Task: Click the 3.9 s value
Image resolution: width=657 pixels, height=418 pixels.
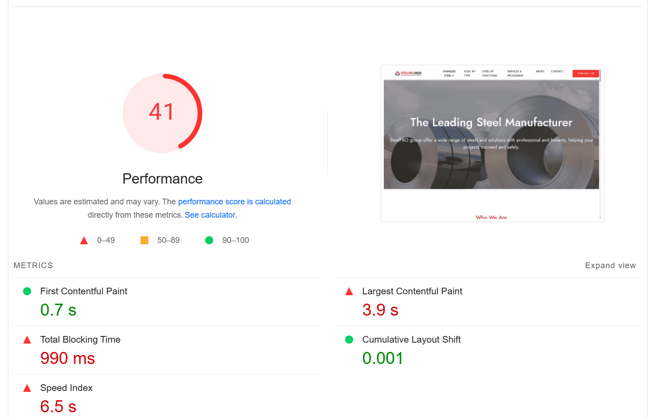Action: [380, 310]
